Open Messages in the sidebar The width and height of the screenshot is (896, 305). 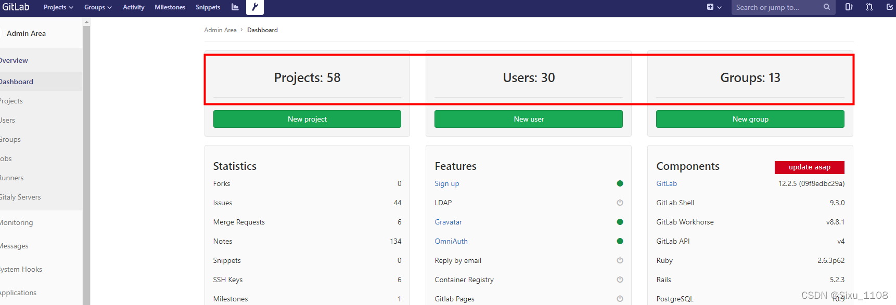coord(14,246)
